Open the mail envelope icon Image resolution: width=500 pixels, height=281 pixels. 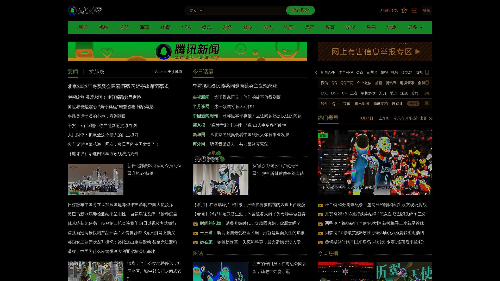[415, 10]
